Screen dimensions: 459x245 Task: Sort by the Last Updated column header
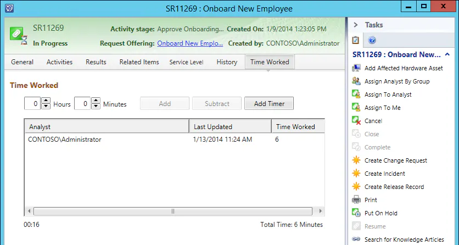click(231, 127)
